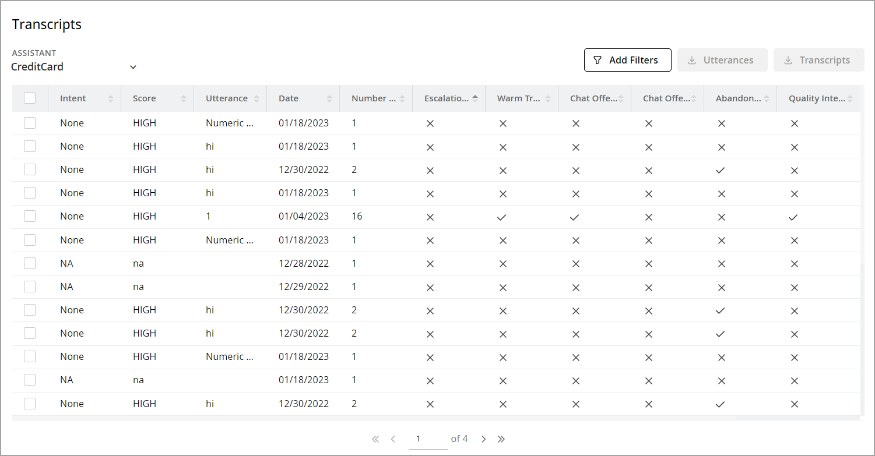Go to the next page with the right chevron
The image size is (875, 456).
coord(484,439)
